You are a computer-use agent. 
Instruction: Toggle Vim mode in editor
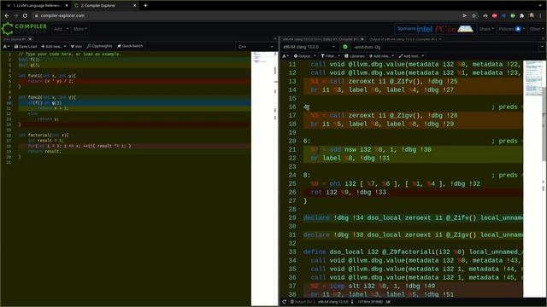[x=76, y=46]
